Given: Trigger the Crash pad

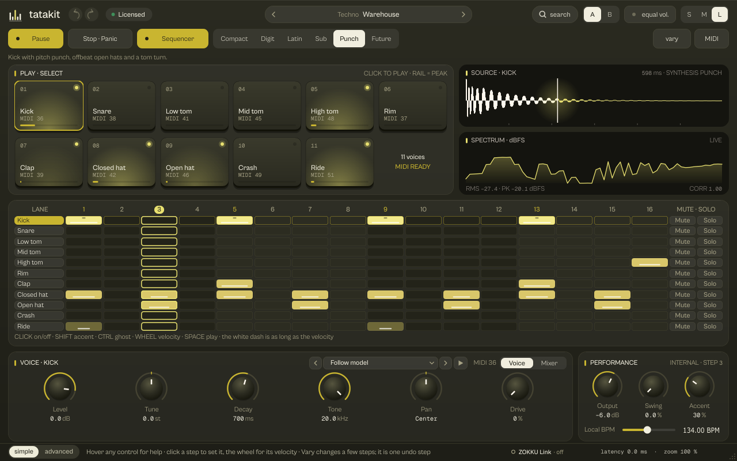Looking at the screenshot, I should pos(267,162).
